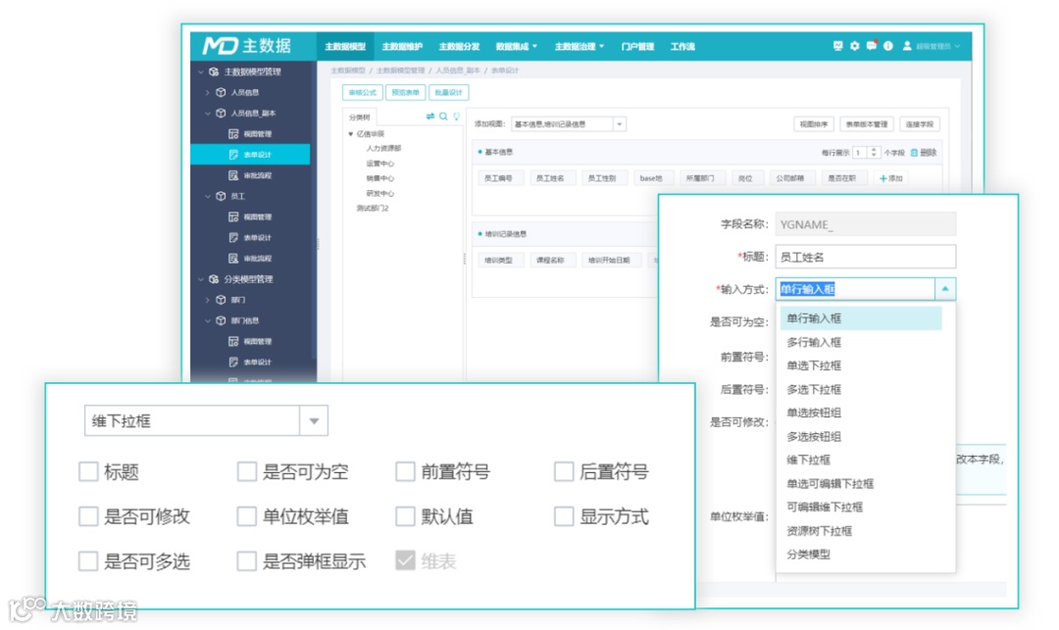Collapse the 分类模型管理 tree node

tap(201, 279)
